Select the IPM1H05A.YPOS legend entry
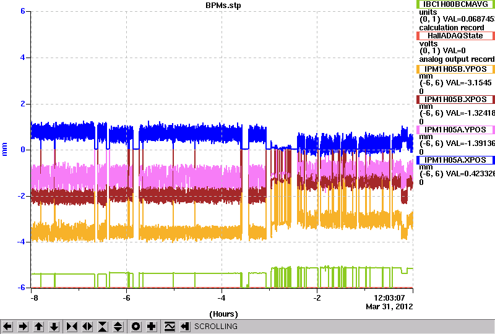The image size is (495, 334). [455, 130]
